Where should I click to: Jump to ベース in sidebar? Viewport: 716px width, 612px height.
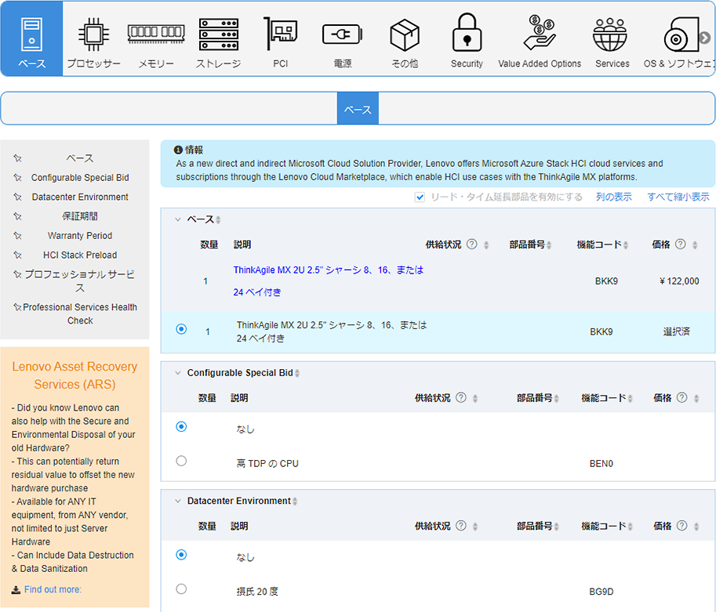point(80,158)
